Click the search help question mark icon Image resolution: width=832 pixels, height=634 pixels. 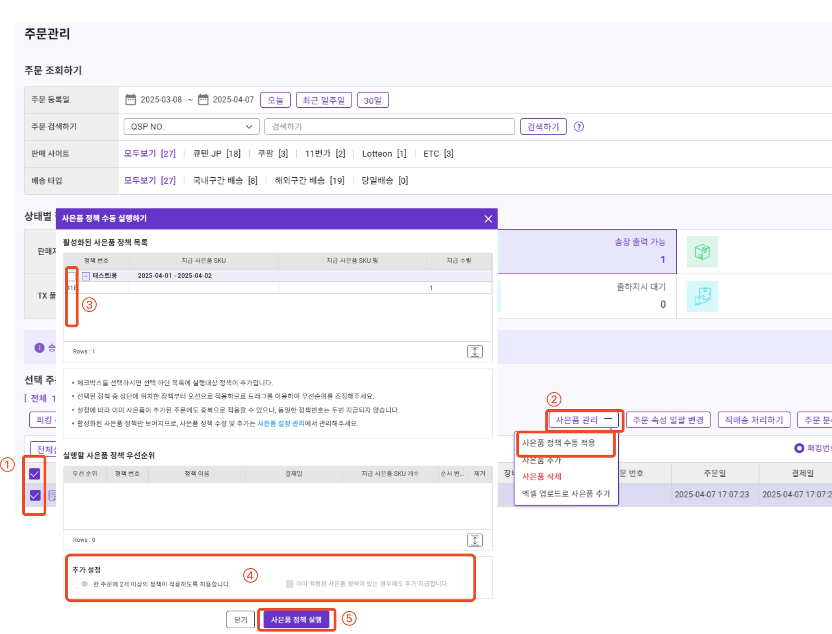pyautogui.click(x=578, y=127)
